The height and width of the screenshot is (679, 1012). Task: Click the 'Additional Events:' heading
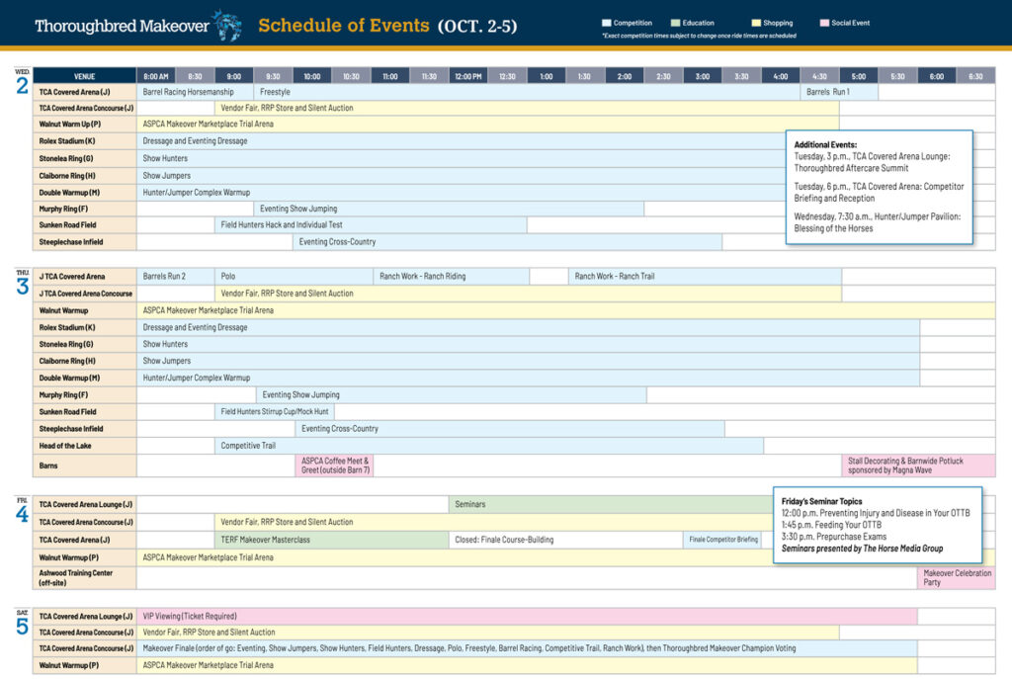(x=825, y=145)
